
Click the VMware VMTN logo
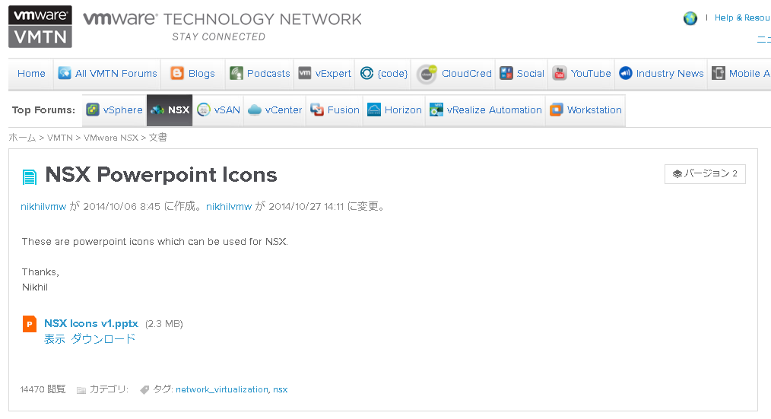[40, 27]
